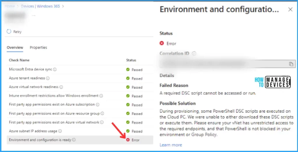
Task: Open info icon beside Azure subnet IP address usage
Action: (x=60, y=131)
